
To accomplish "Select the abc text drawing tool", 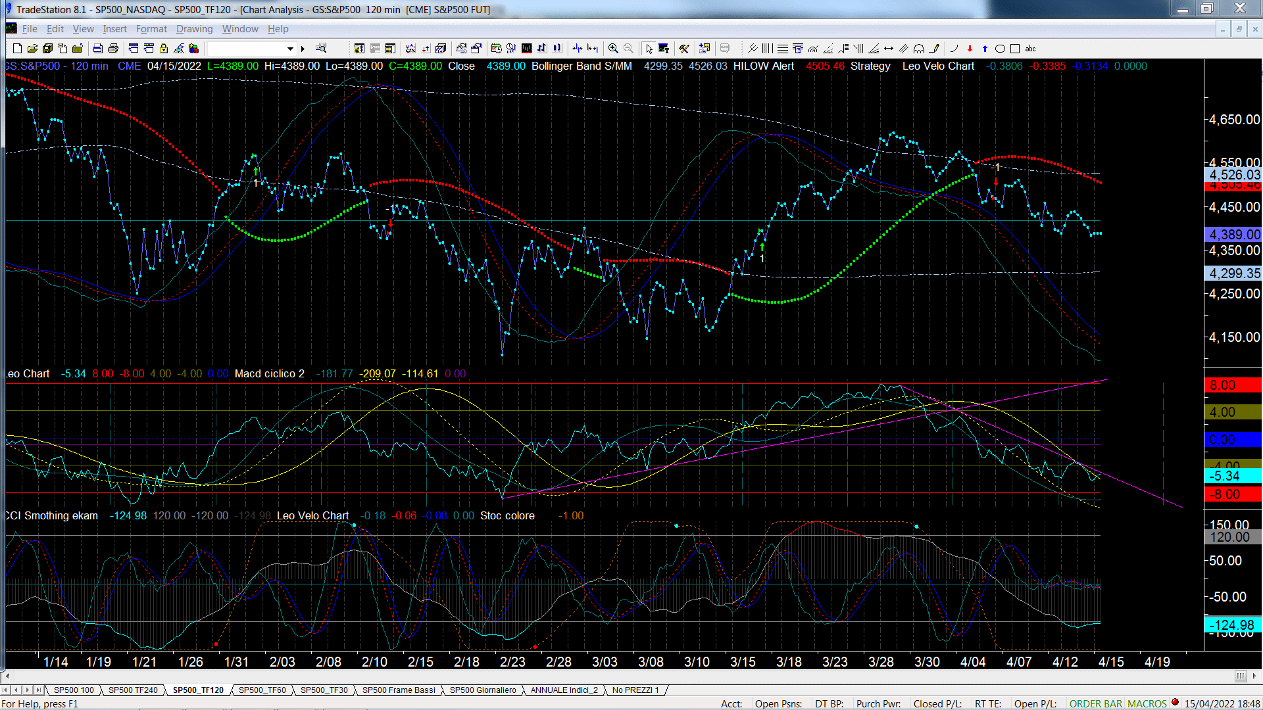I will [1030, 49].
